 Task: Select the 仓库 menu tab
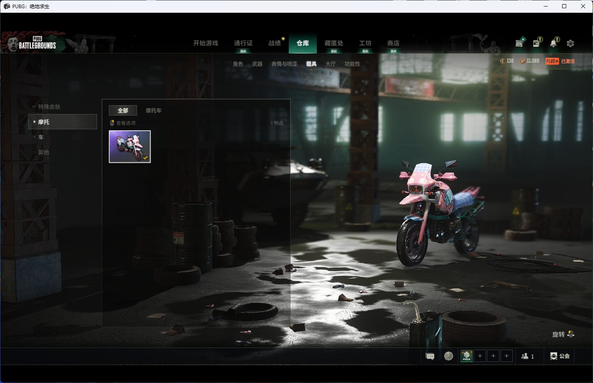303,43
